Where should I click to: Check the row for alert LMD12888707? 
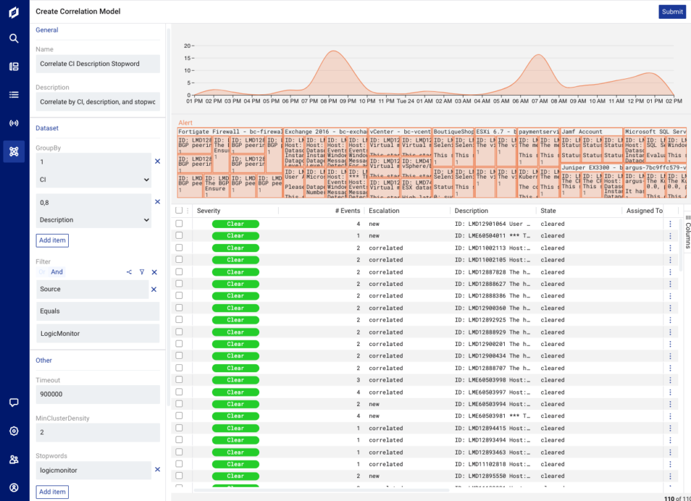(179, 367)
